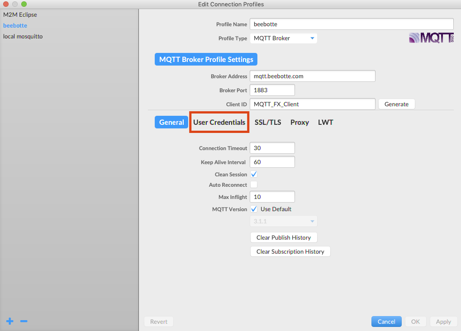Focus the Keep Alive Interval field
This screenshot has height=331, width=461.
[x=272, y=162]
